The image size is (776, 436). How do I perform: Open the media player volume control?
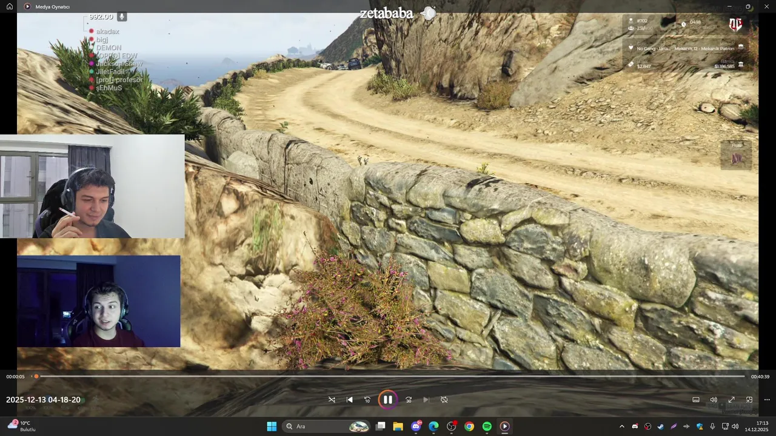point(714,400)
